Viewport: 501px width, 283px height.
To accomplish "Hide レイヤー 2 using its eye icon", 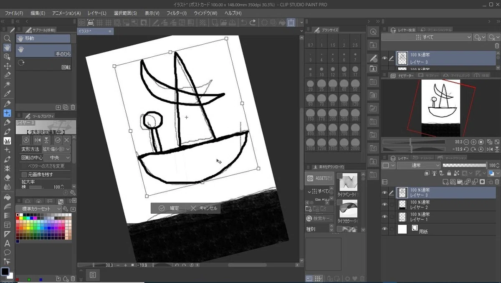I will [x=385, y=205].
